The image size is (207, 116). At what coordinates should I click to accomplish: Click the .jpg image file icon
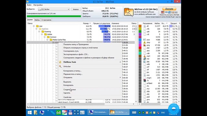(x=145, y=62)
